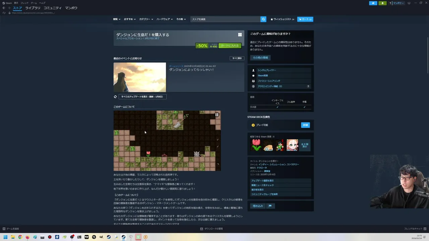Pause the game trailer video
429x241 pixels.
click(217, 114)
